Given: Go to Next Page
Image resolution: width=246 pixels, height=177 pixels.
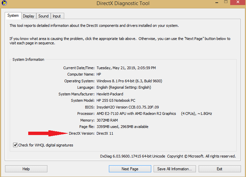Looking at the screenshot, I should point(130,169).
